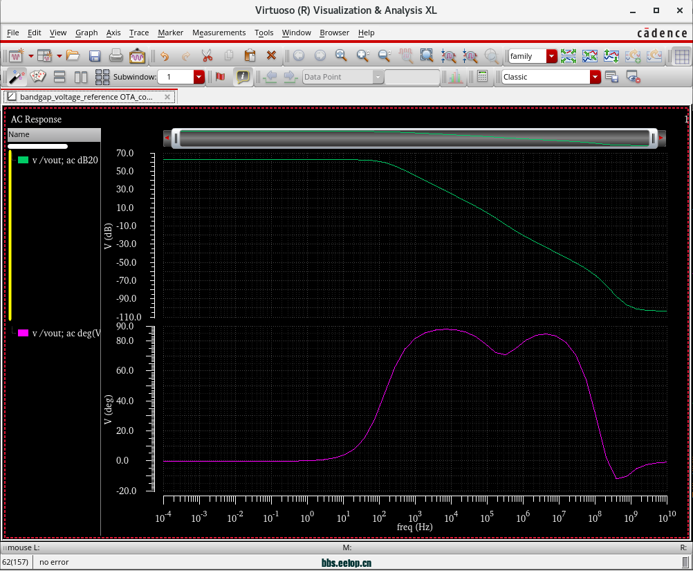Expand the new subwindow arrow dropdown
Viewport: 693px width, 571px height.
point(59,56)
